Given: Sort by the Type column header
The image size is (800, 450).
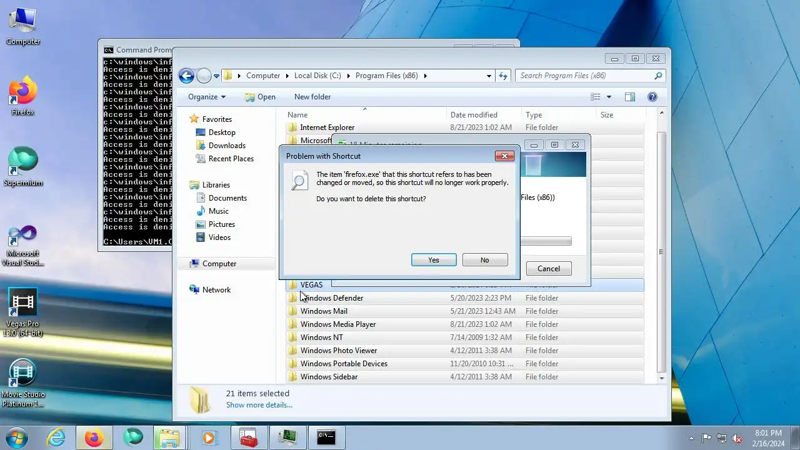Looking at the screenshot, I should click(x=559, y=115).
